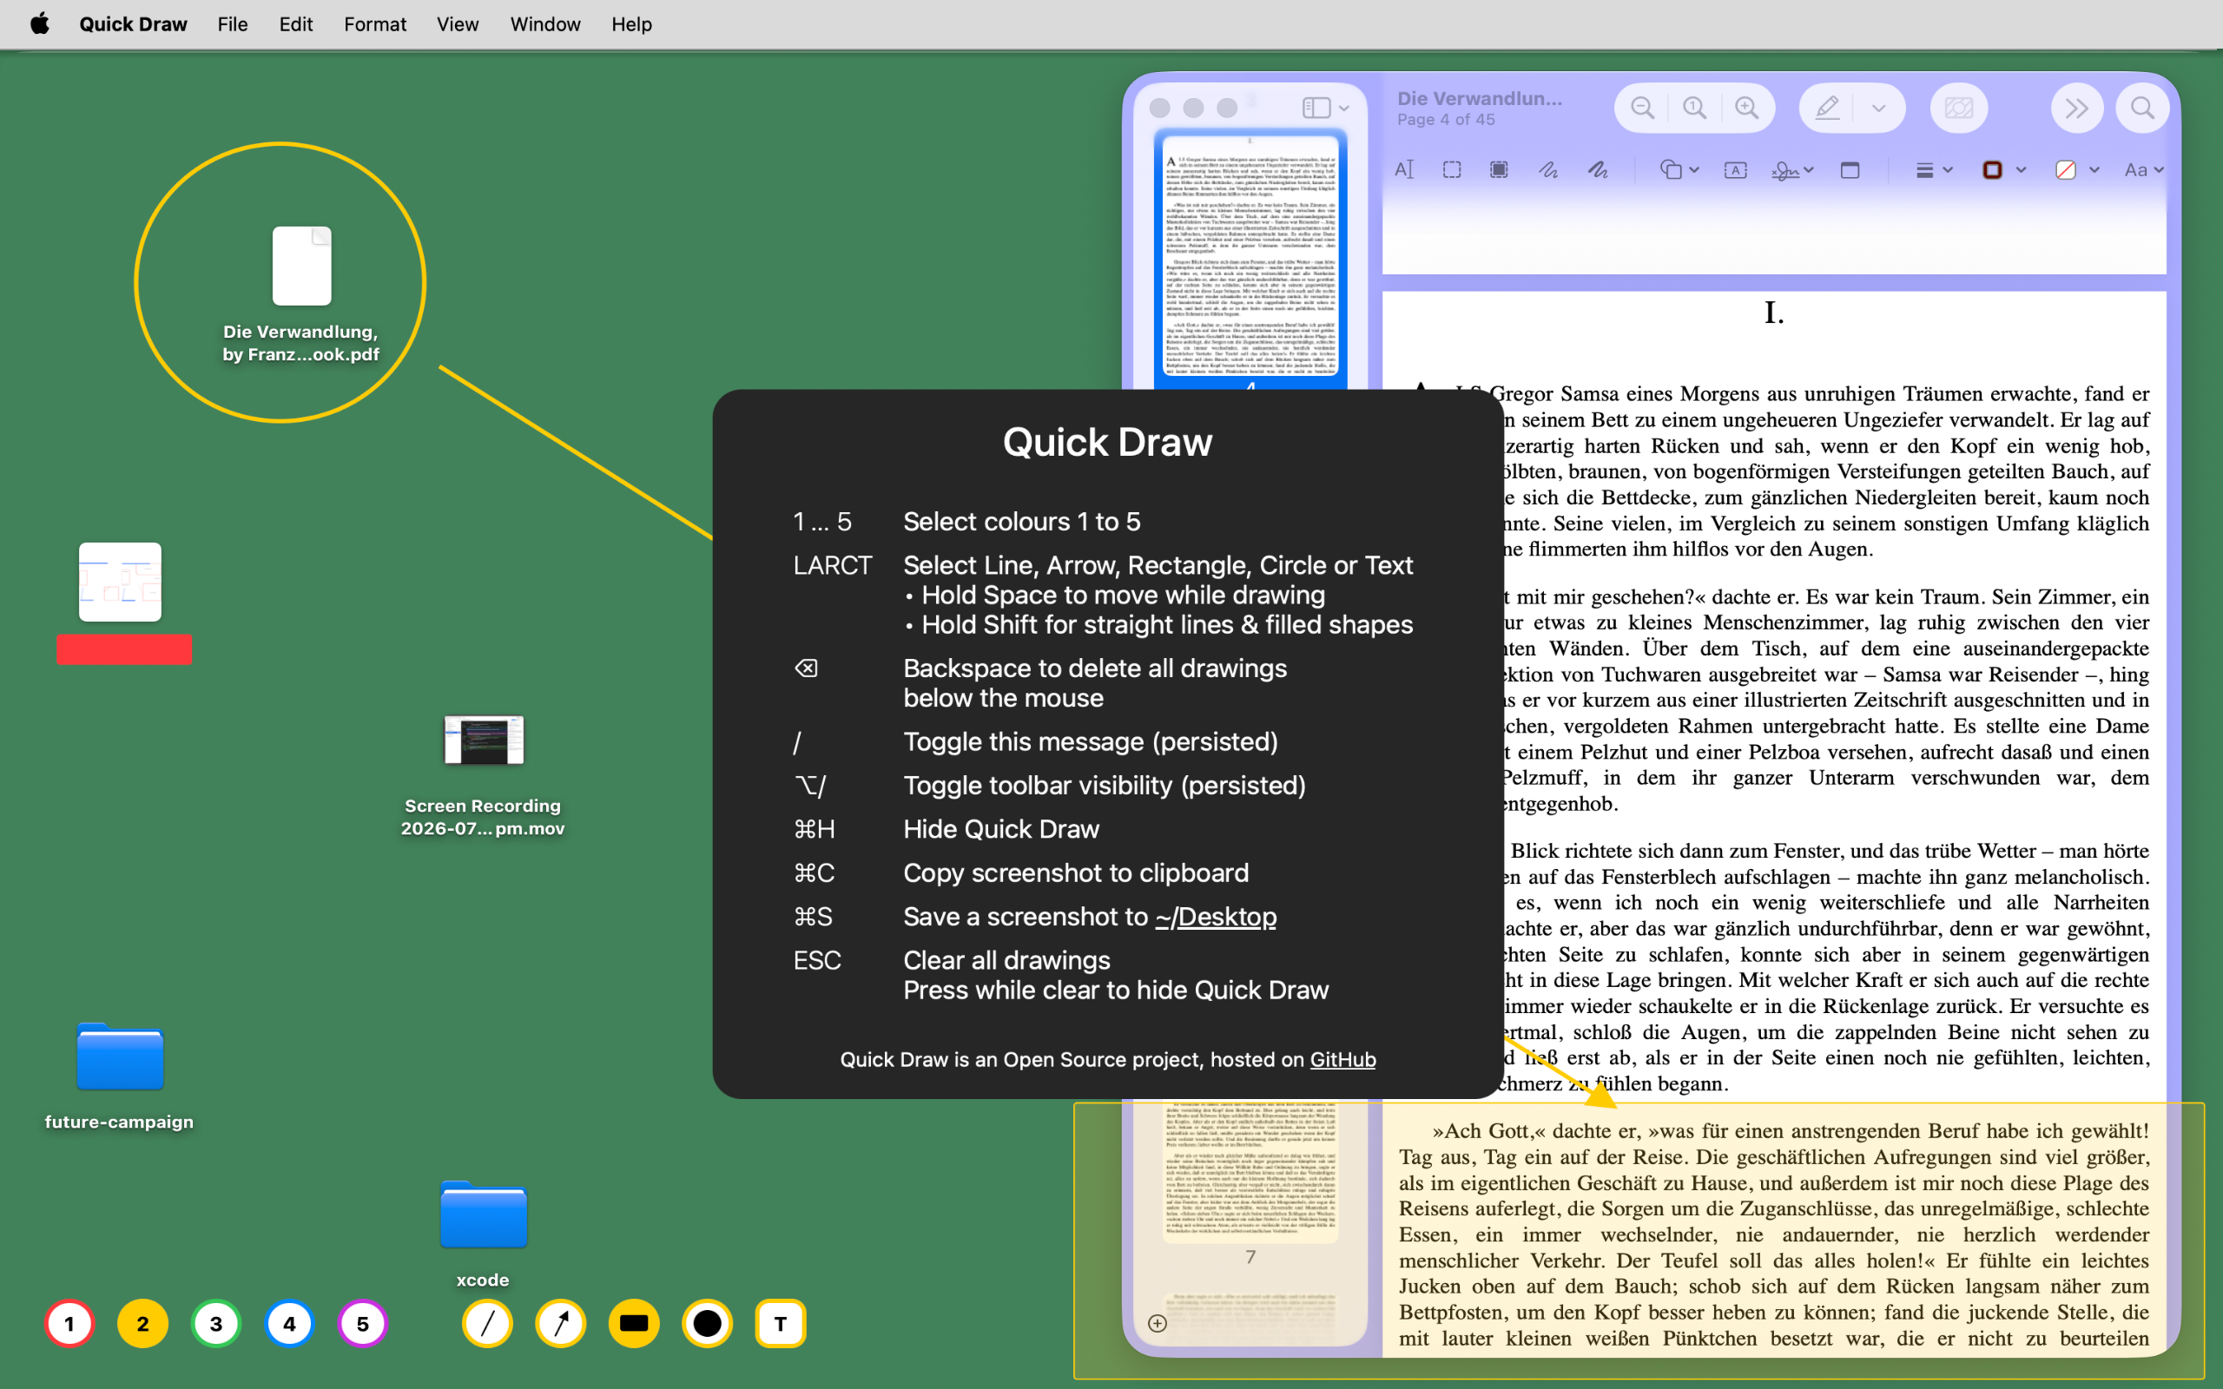Add a page via sidebar plus button
The image size is (2223, 1389).
pos(1158,1323)
